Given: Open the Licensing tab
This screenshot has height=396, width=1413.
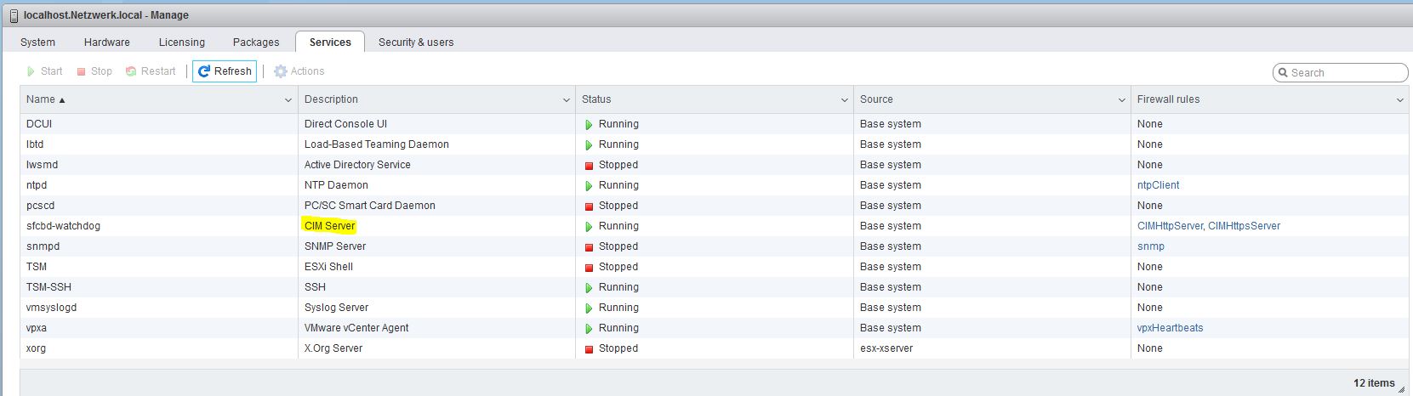Looking at the screenshot, I should (181, 42).
